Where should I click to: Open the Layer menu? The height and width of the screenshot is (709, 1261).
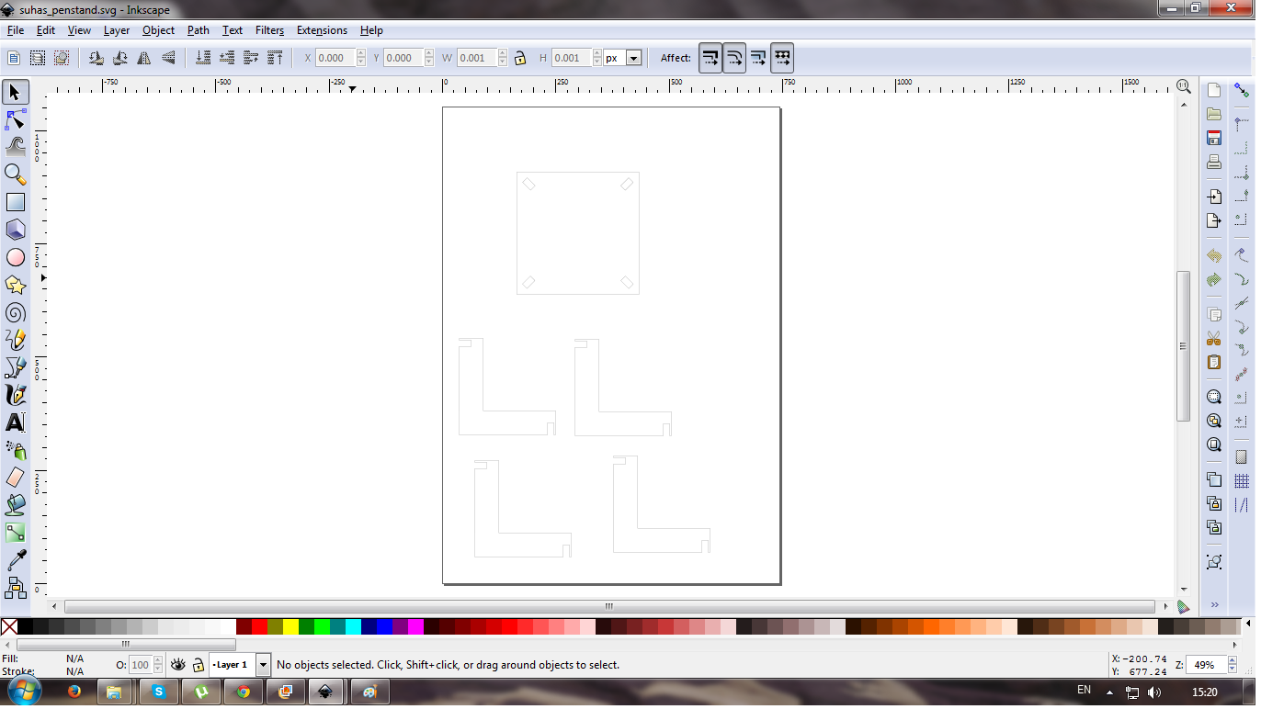click(117, 30)
